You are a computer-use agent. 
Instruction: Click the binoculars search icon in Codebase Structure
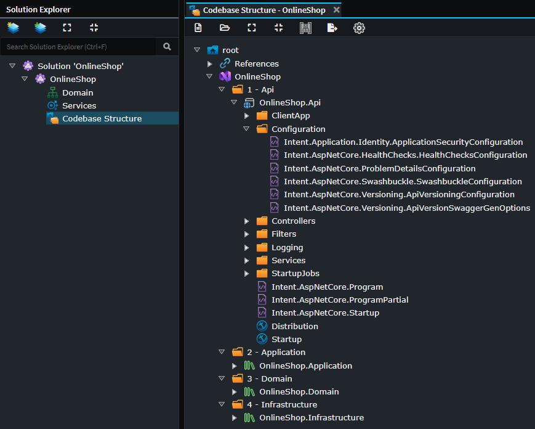click(x=305, y=27)
